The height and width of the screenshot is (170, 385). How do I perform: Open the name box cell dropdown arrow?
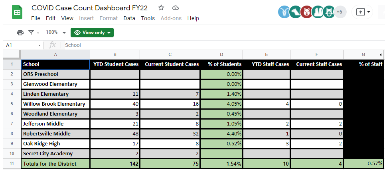coord(39,45)
